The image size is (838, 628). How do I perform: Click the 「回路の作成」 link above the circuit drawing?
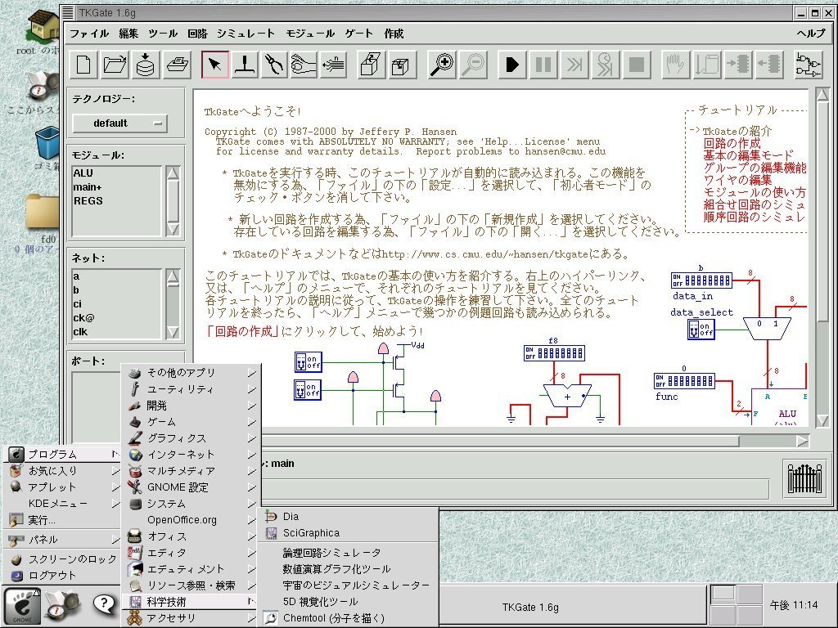(242, 332)
